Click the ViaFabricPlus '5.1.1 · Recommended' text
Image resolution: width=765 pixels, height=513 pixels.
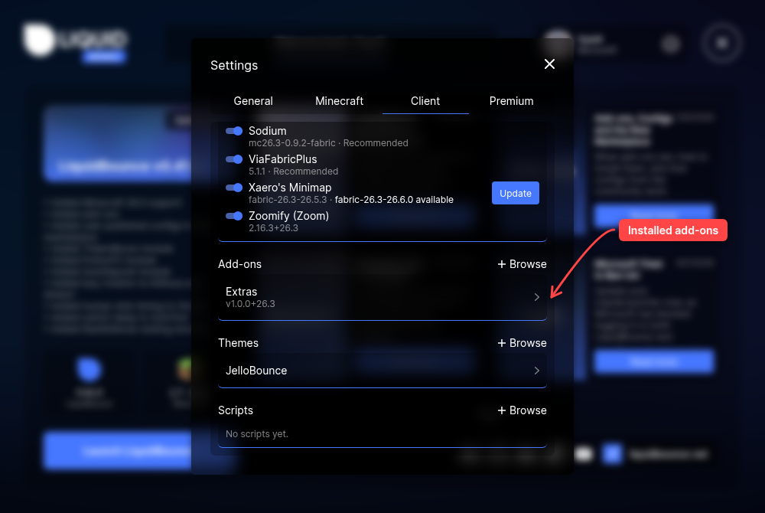point(293,172)
